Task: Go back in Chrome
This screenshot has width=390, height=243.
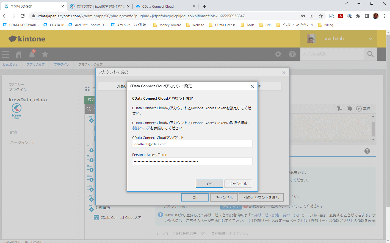Action: (5, 16)
